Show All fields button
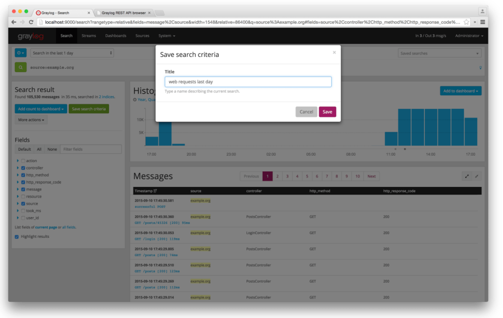This screenshot has height=318, width=503. pos(39,149)
